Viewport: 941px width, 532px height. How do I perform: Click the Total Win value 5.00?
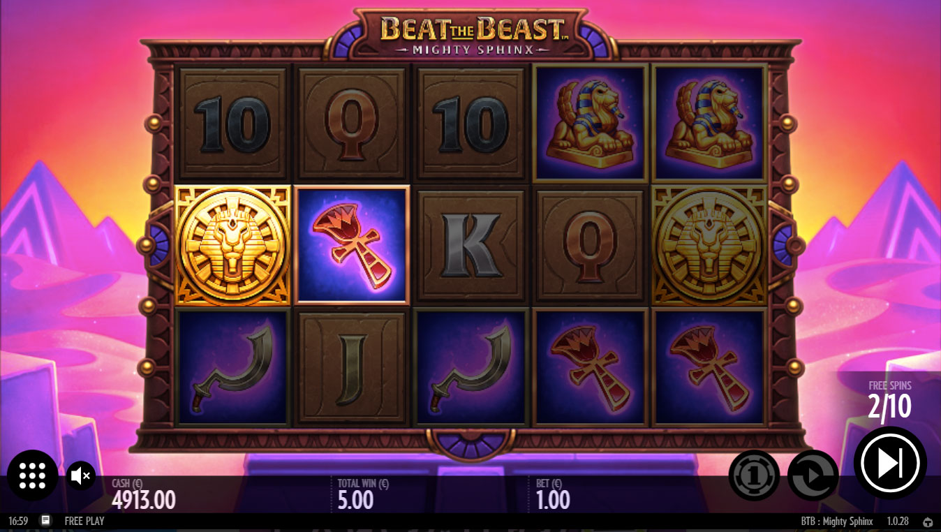click(x=356, y=500)
